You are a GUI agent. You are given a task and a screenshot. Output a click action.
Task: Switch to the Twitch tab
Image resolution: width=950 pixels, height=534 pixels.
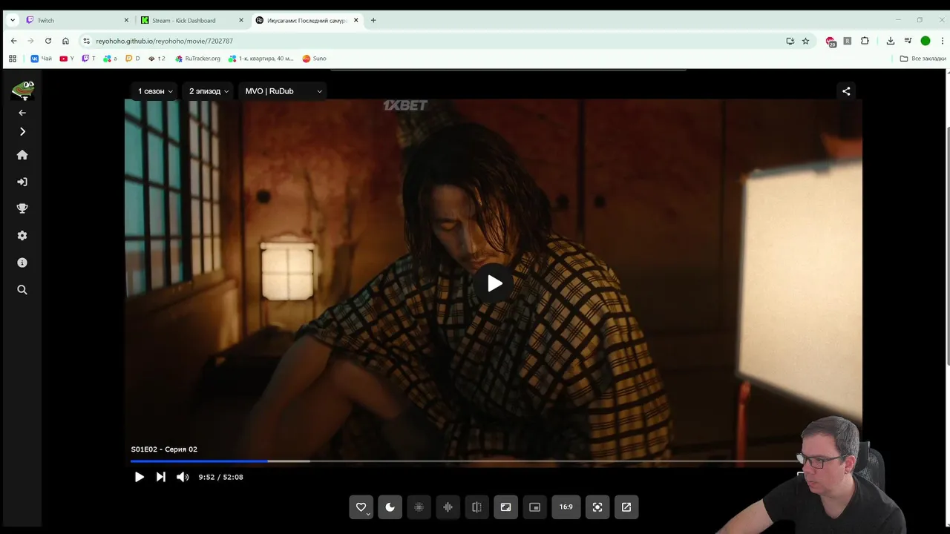point(77,20)
